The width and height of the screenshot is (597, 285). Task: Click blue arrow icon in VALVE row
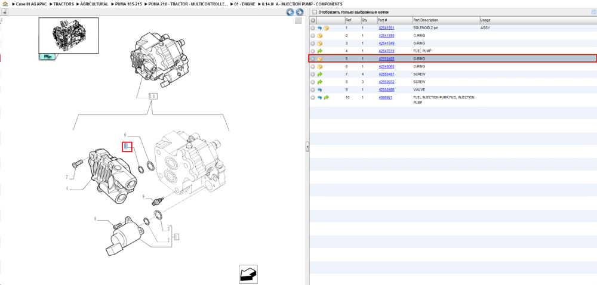coord(320,89)
